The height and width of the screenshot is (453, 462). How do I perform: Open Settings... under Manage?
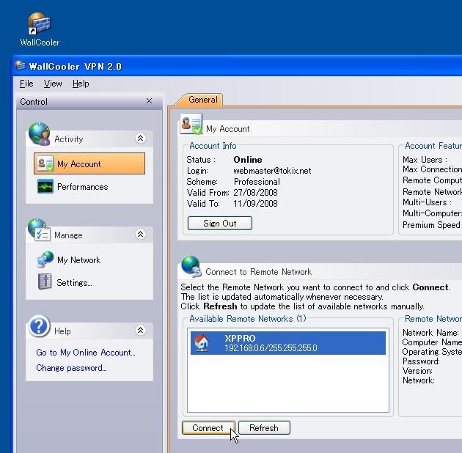point(74,283)
